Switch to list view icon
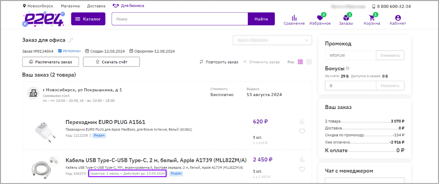 click(x=300, y=62)
